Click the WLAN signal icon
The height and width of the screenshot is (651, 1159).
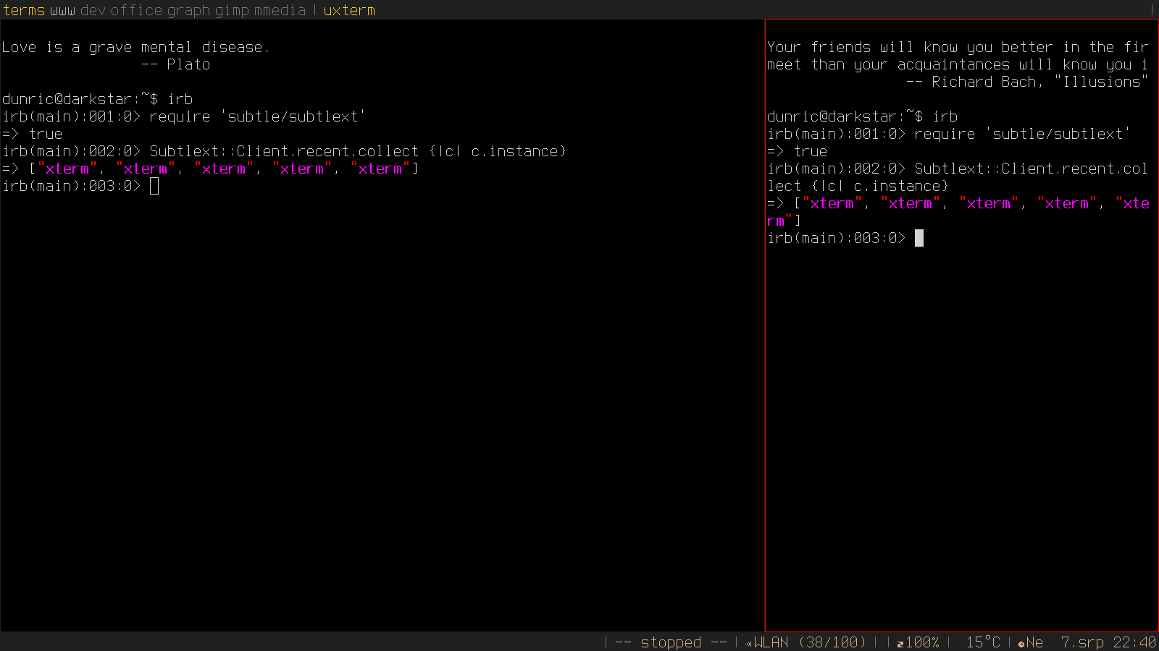(x=749, y=643)
